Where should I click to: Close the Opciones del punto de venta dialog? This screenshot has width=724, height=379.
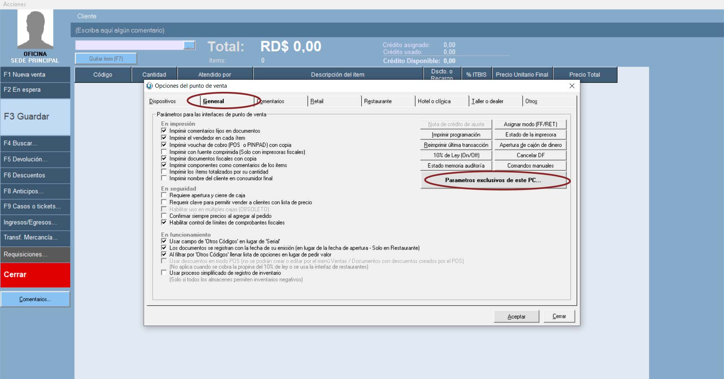[x=572, y=86]
